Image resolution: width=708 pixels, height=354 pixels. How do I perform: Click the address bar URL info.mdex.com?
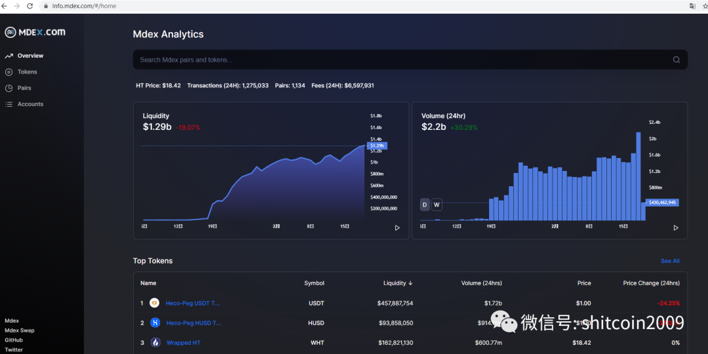point(84,7)
